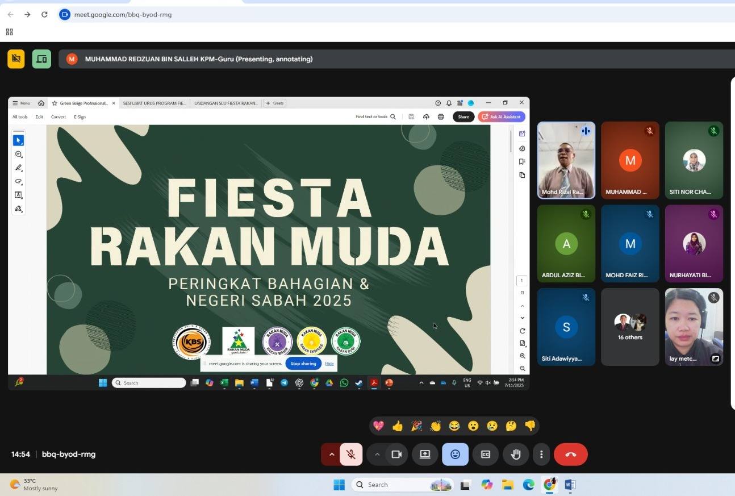Click the presenter name banner

click(x=199, y=59)
